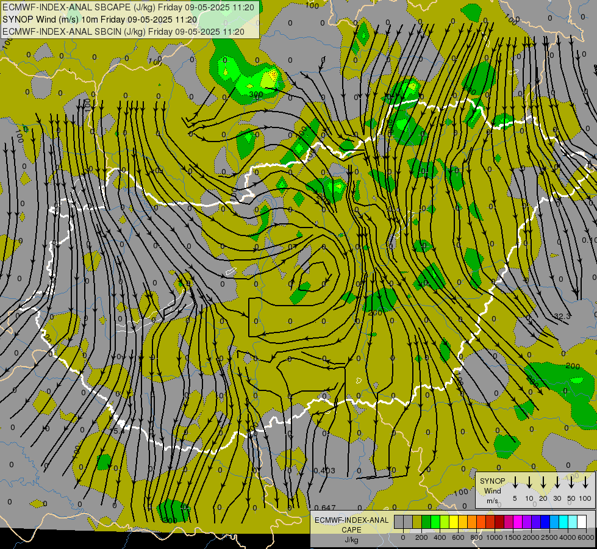Viewport: 597px width, 549px height.
Task: Click the '400' tick label under color bar
Action: click(440, 537)
